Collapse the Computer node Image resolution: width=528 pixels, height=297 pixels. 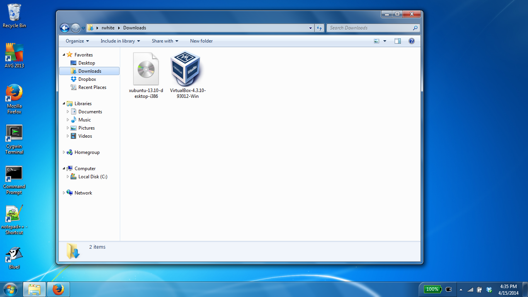click(x=64, y=169)
